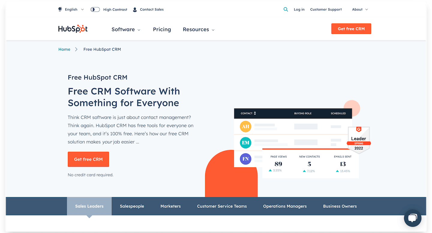Click the Scheduled column header
432x233 pixels.
(x=338, y=113)
